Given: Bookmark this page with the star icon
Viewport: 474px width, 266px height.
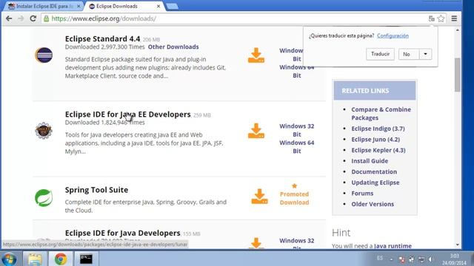Looking at the screenshot, I should pos(441,18).
